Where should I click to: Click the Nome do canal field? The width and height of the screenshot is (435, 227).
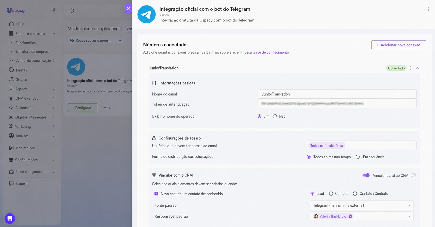tap(337, 94)
